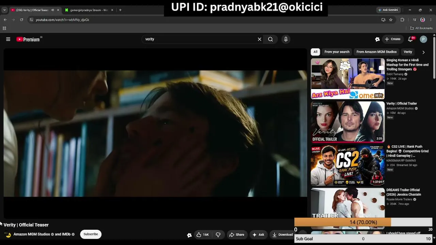The image size is (436, 245).
Task: Go forward in the browser
Action: pos(13,20)
